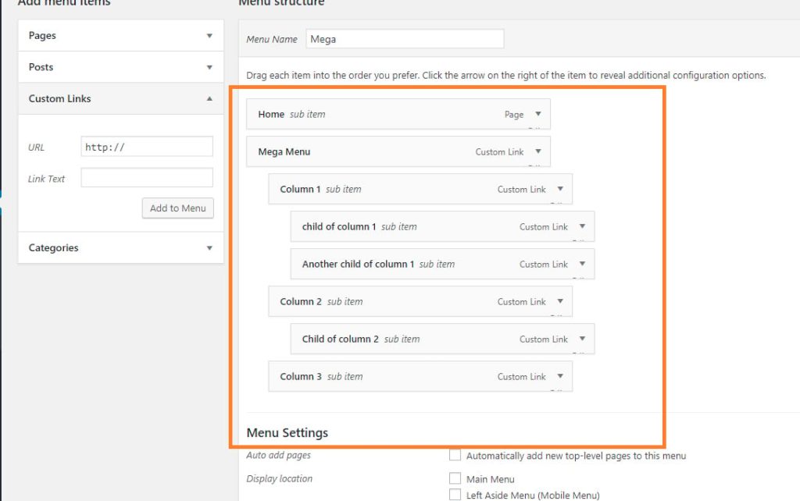
Task: Expand the Home menu item arrow
Action: [537, 114]
